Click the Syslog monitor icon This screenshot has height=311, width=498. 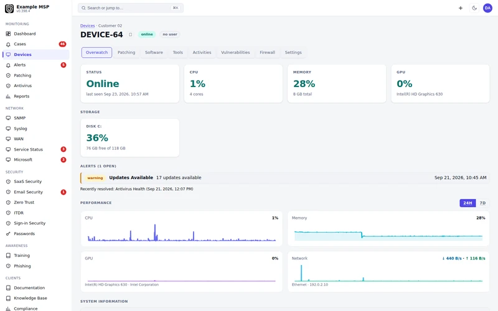8,129
